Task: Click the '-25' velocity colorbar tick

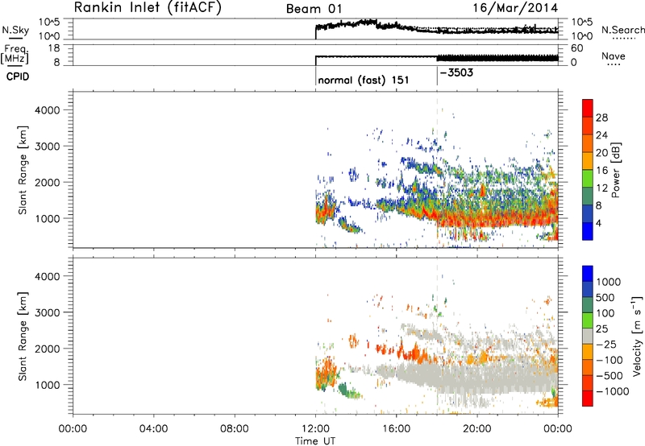Action: [x=607, y=344]
